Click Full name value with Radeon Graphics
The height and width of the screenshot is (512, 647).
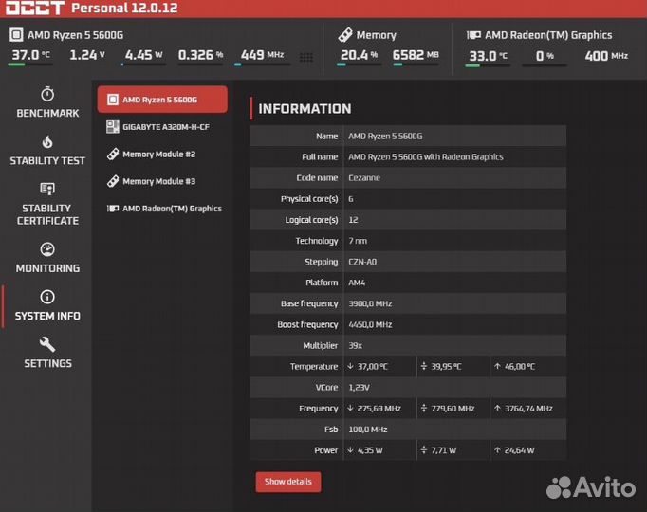coord(426,156)
